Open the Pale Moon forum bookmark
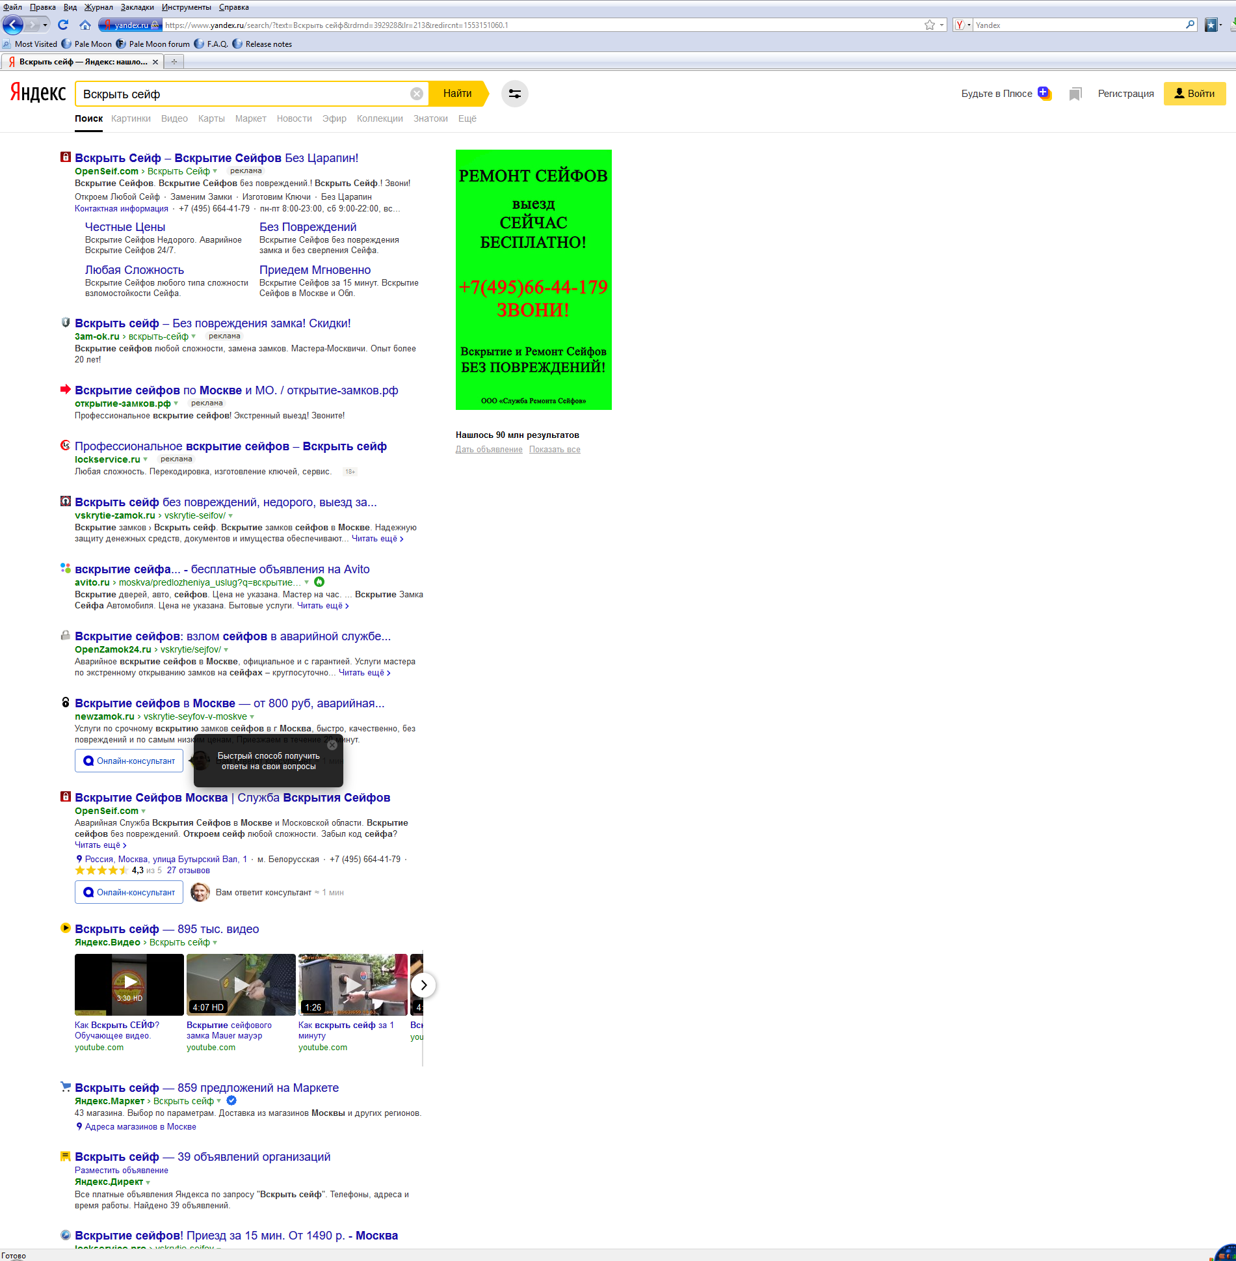This screenshot has width=1236, height=1261. [x=153, y=44]
